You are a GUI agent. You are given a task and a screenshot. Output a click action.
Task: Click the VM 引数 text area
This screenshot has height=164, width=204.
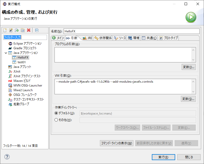click(123, 87)
